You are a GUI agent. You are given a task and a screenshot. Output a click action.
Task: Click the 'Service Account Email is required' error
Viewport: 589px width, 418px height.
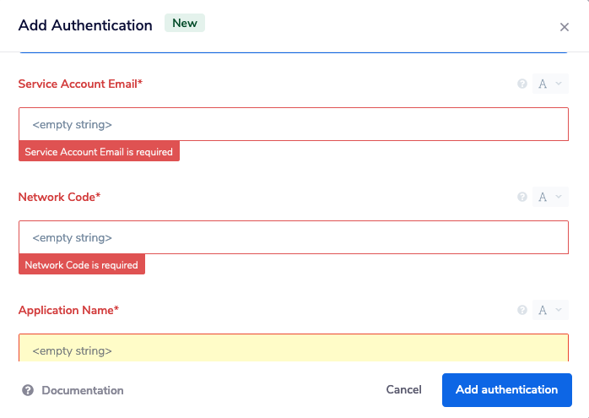(99, 152)
